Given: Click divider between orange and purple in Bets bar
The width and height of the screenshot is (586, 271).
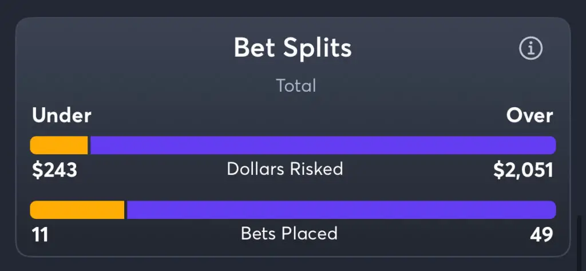Looking at the screenshot, I should (x=125, y=210).
